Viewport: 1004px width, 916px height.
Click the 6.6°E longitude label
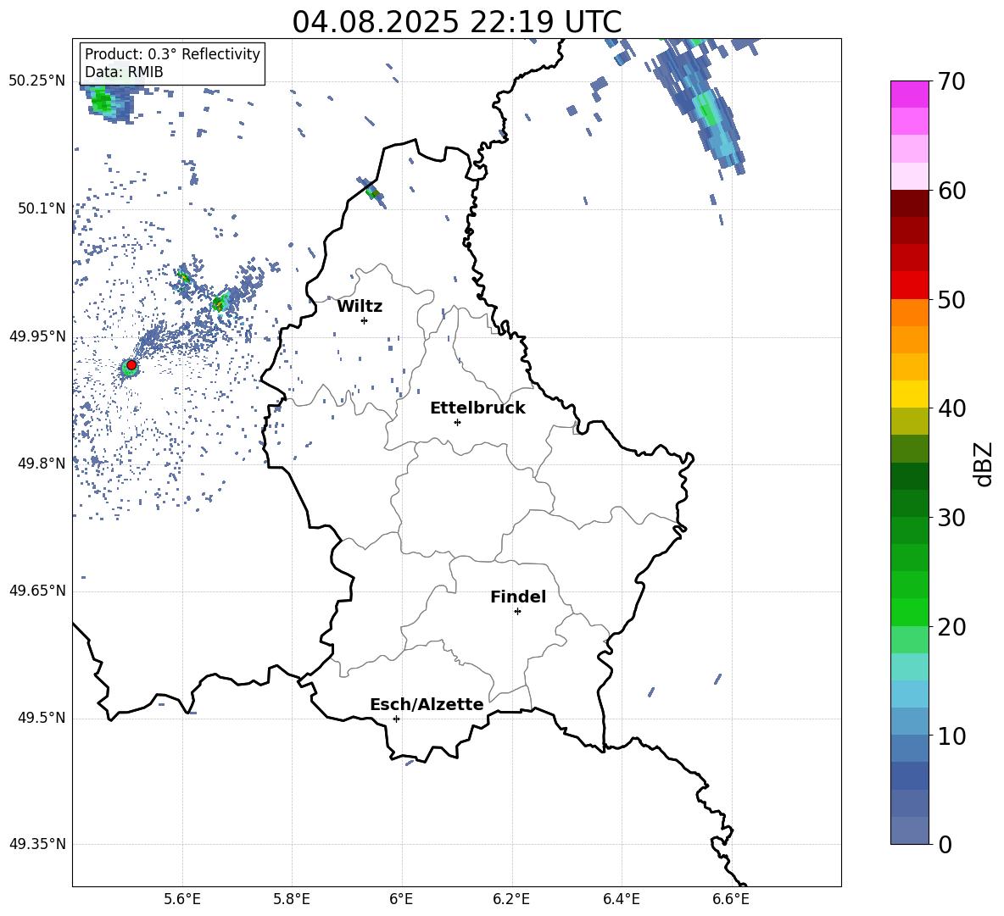731,900
